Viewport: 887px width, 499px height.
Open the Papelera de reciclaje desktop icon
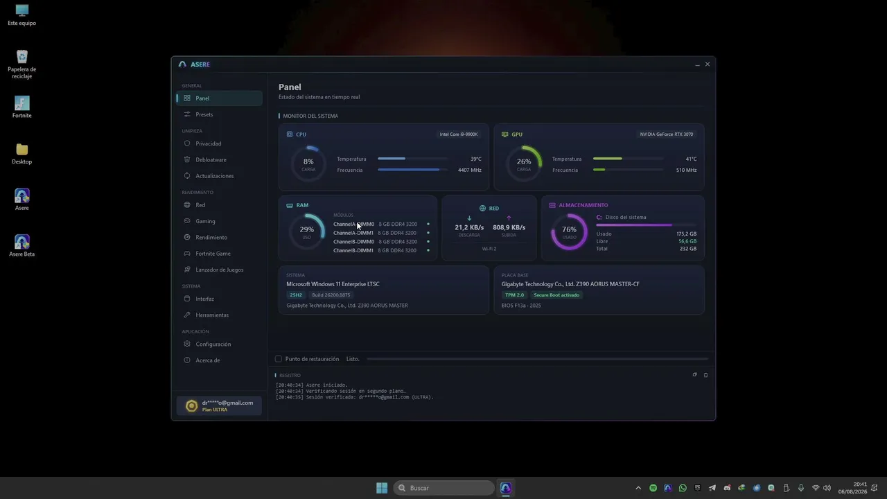coord(22,64)
